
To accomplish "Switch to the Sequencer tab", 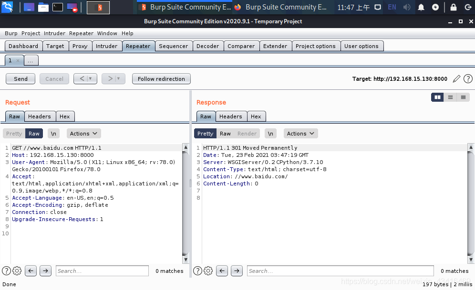I will (x=174, y=46).
